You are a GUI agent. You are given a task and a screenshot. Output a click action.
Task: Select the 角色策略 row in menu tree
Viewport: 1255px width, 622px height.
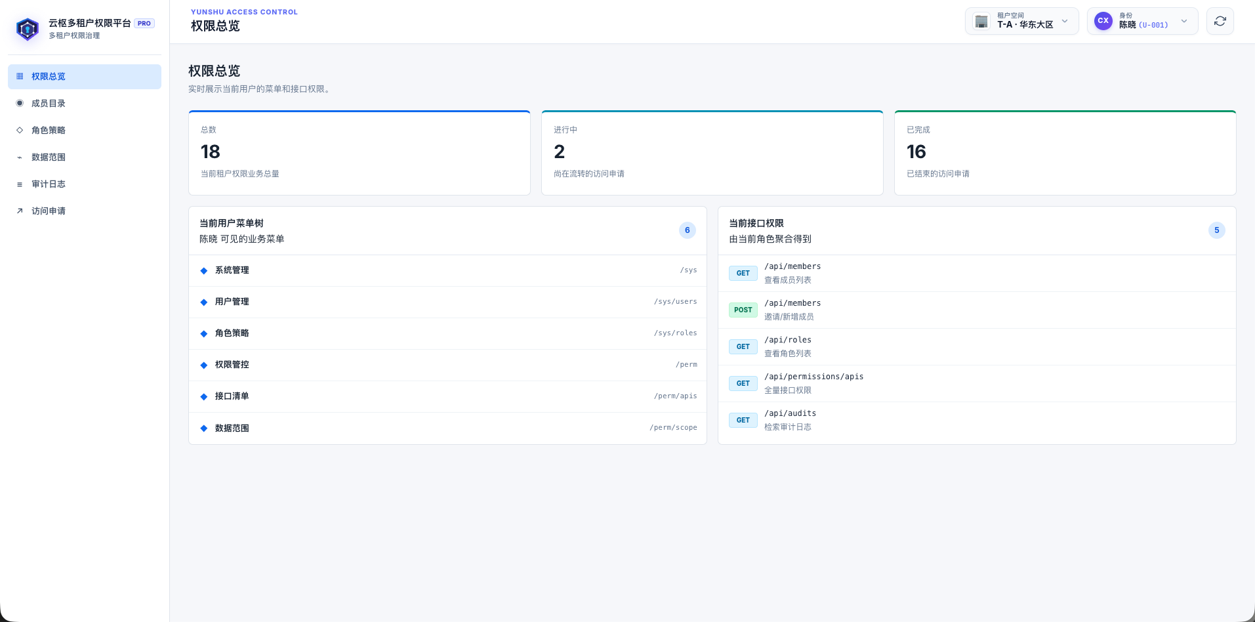(448, 333)
